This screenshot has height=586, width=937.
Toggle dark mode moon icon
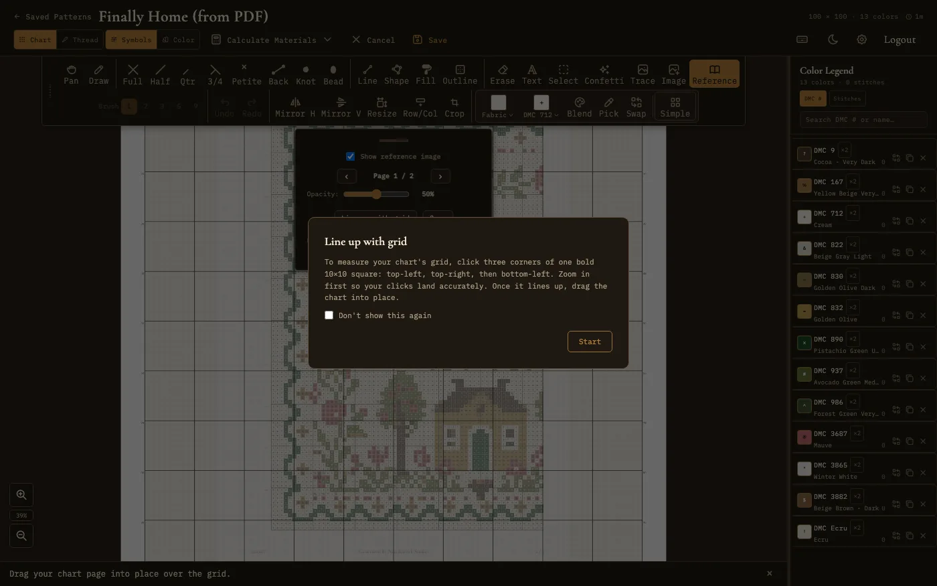click(833, 40)
